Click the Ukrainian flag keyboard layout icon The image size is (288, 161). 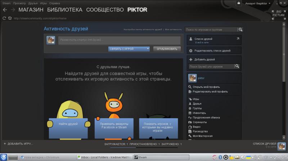[248, 157]
